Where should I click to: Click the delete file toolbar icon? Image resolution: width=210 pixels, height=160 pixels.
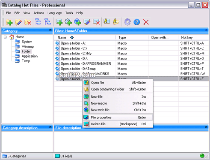tap(96, 22)
